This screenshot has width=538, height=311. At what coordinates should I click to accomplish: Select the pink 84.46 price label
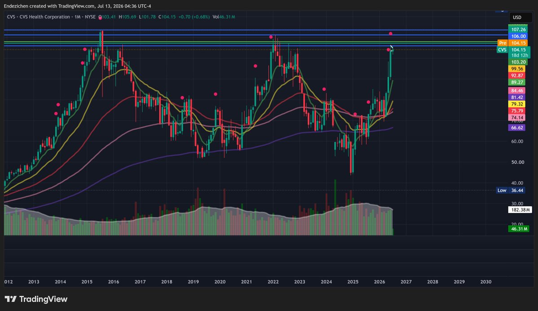click(x=517, y=91)
